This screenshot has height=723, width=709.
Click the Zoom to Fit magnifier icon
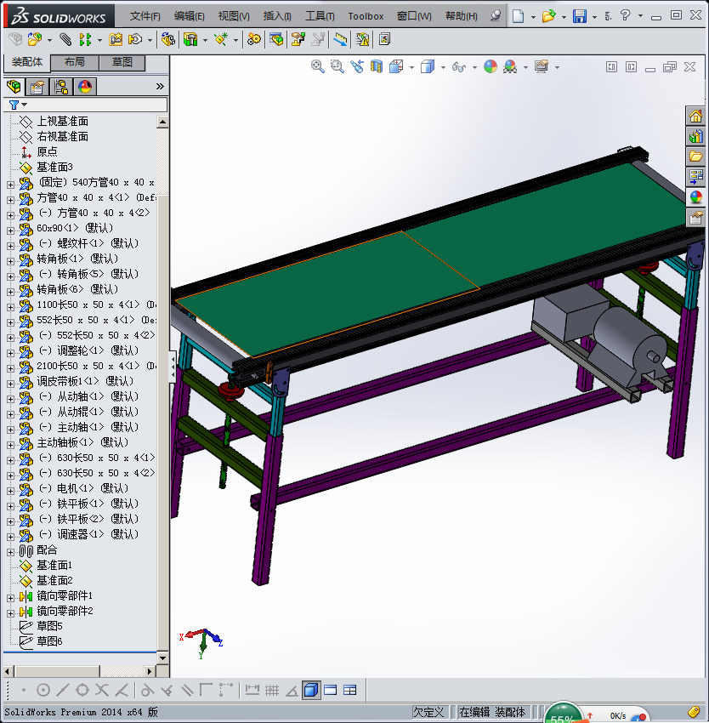coord(317,67)
